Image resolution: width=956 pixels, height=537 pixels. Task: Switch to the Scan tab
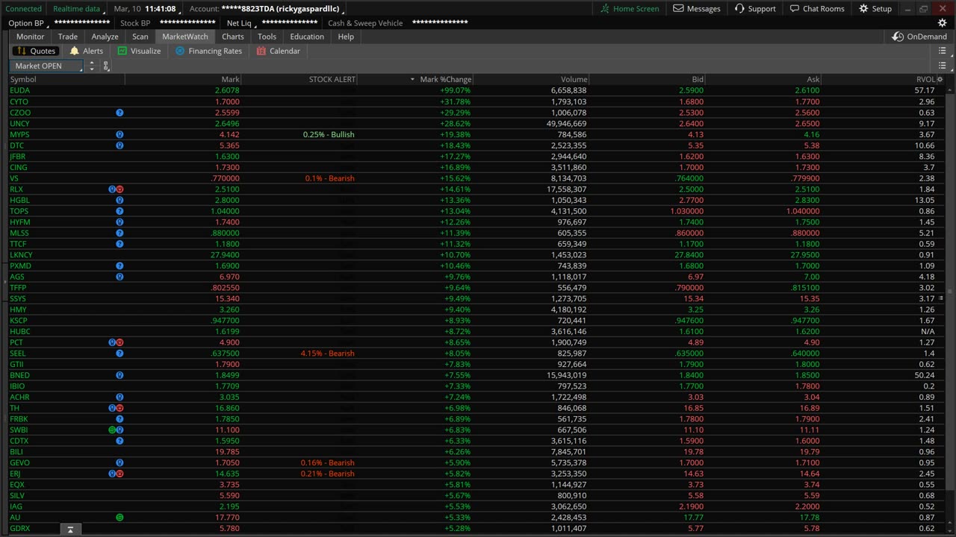140,37
